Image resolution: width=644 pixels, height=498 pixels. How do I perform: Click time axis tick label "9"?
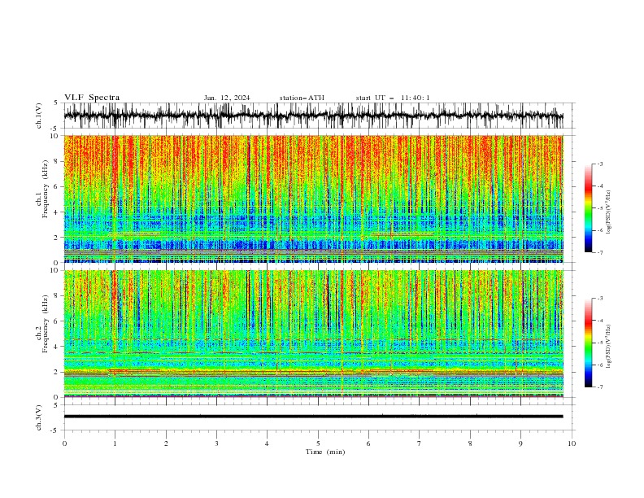pos(520,443)
